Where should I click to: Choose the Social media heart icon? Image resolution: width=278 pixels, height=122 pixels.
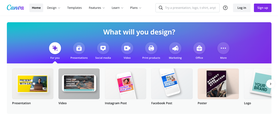click(x=103, y=48)
